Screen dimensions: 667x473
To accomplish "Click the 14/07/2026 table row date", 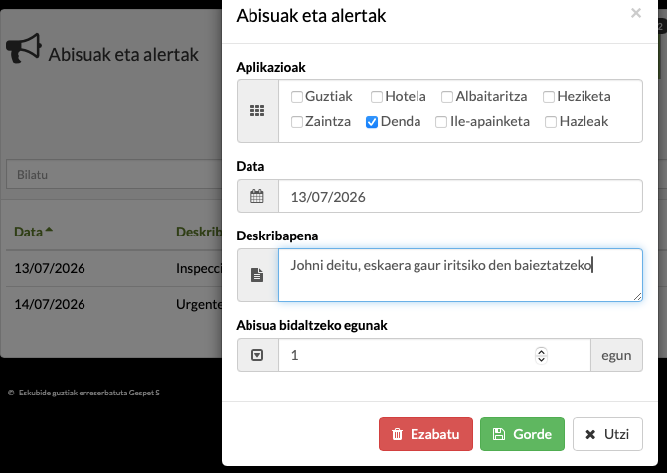I will (50, 304).
